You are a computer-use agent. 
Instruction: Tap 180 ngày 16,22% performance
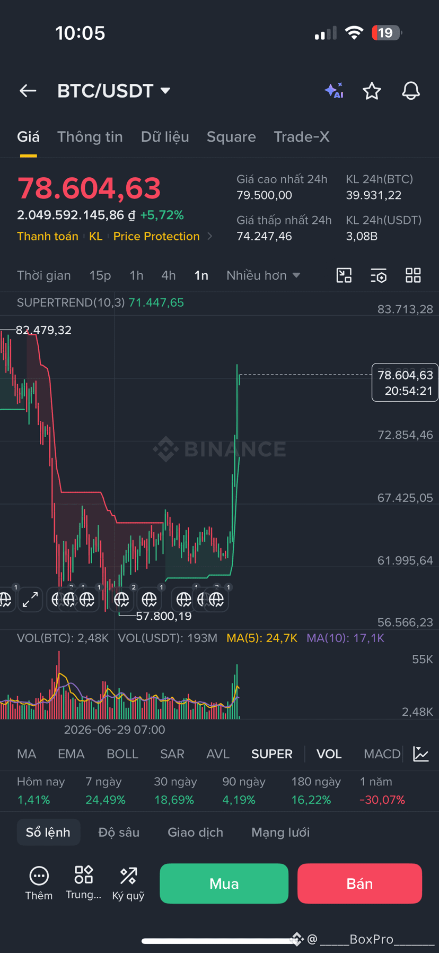coord(316,791)
